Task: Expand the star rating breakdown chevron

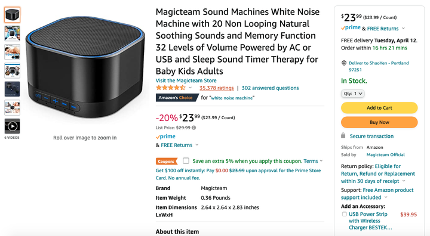Action: coord(191,88)
